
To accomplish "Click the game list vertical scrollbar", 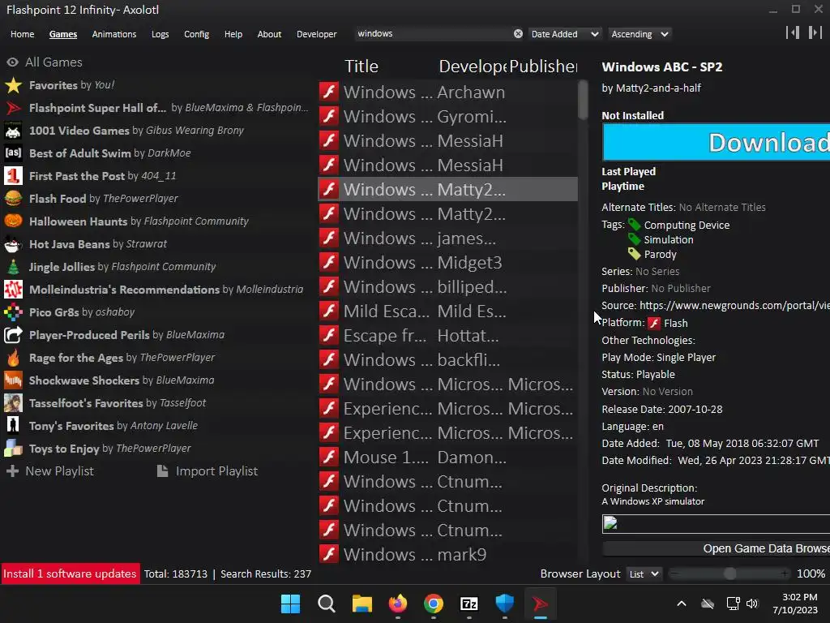I will pyautogui.click(x=583, y=100).
